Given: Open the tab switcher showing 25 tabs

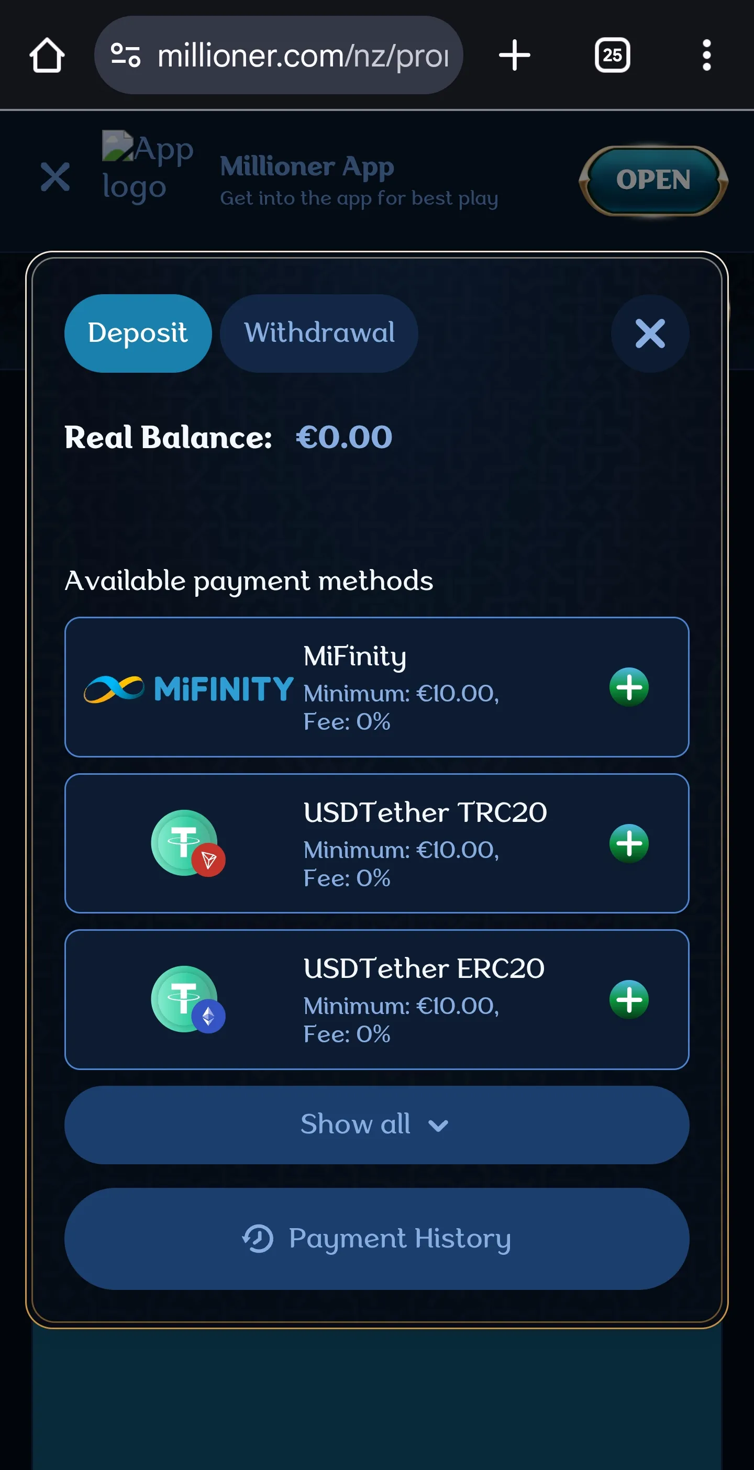Looking at the screenshot, I should tap(612, 55).
